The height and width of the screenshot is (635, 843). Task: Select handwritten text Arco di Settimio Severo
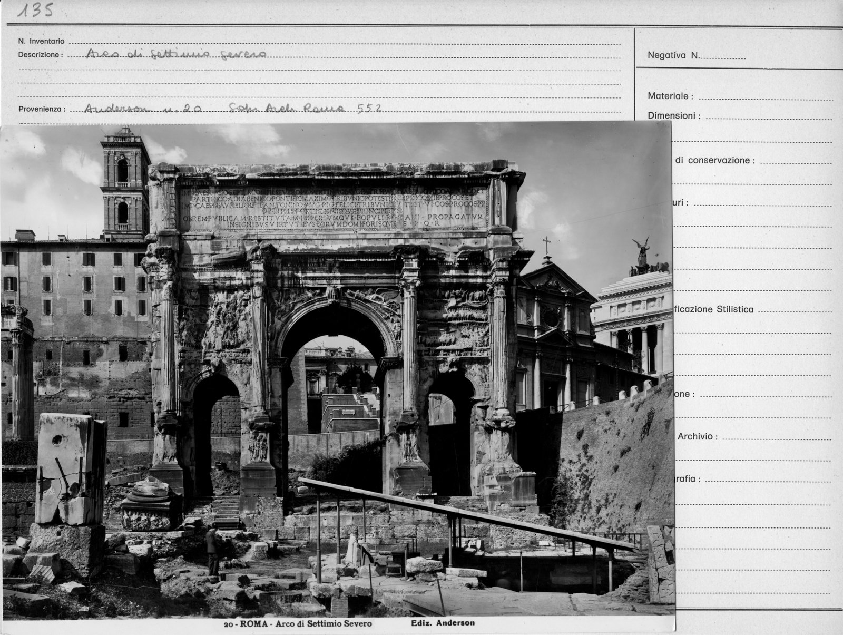(x=177, y=54)
